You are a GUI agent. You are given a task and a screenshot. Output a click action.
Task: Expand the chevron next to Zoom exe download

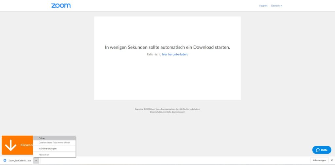coord(36,160)
